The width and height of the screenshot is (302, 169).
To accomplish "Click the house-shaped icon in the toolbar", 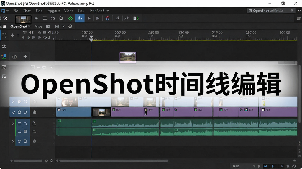I will (x=61, y=18).
